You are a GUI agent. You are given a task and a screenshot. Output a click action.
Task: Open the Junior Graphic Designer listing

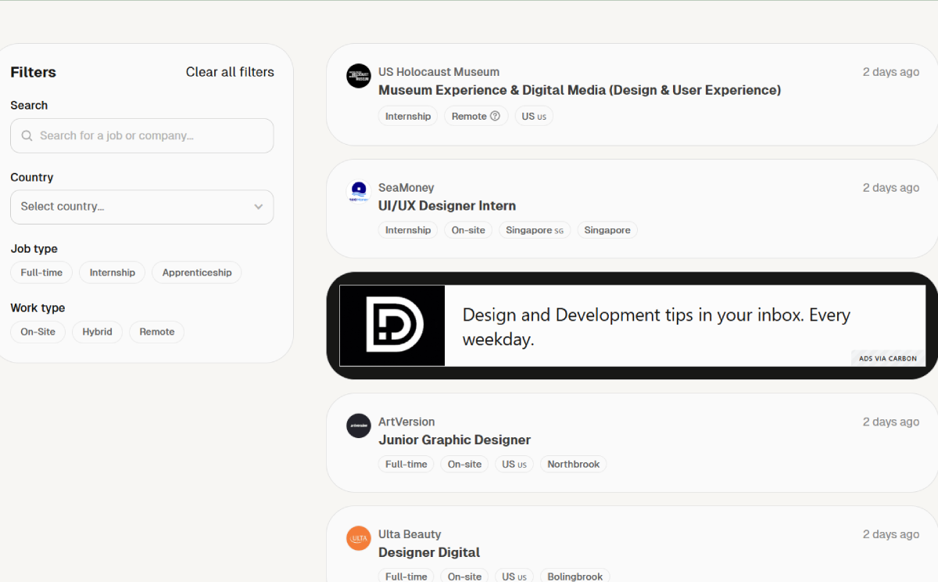tap(454, 440)
